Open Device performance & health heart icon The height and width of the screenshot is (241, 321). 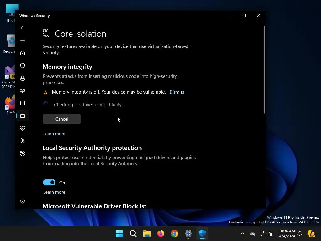point(23,128)
